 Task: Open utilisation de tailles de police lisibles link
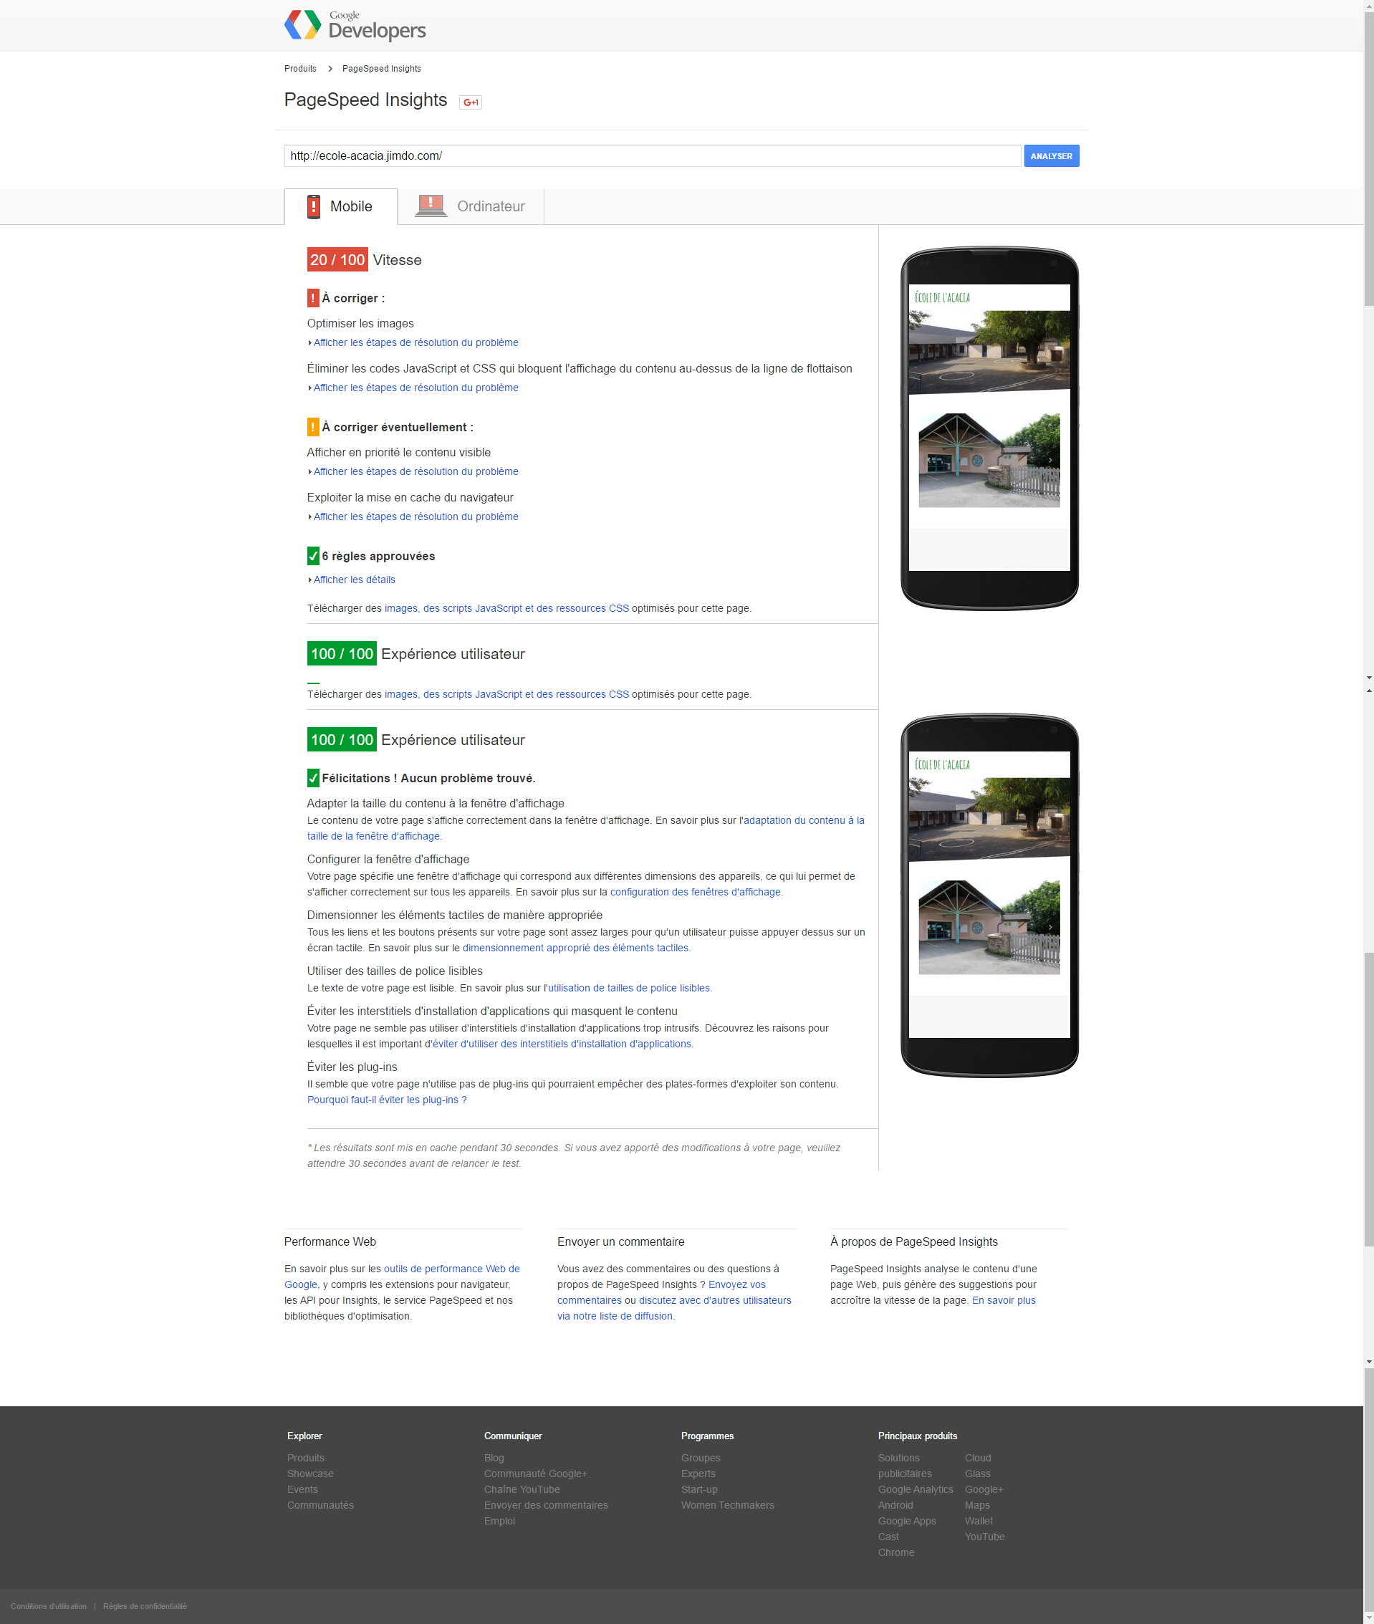(x=628, y=988)
